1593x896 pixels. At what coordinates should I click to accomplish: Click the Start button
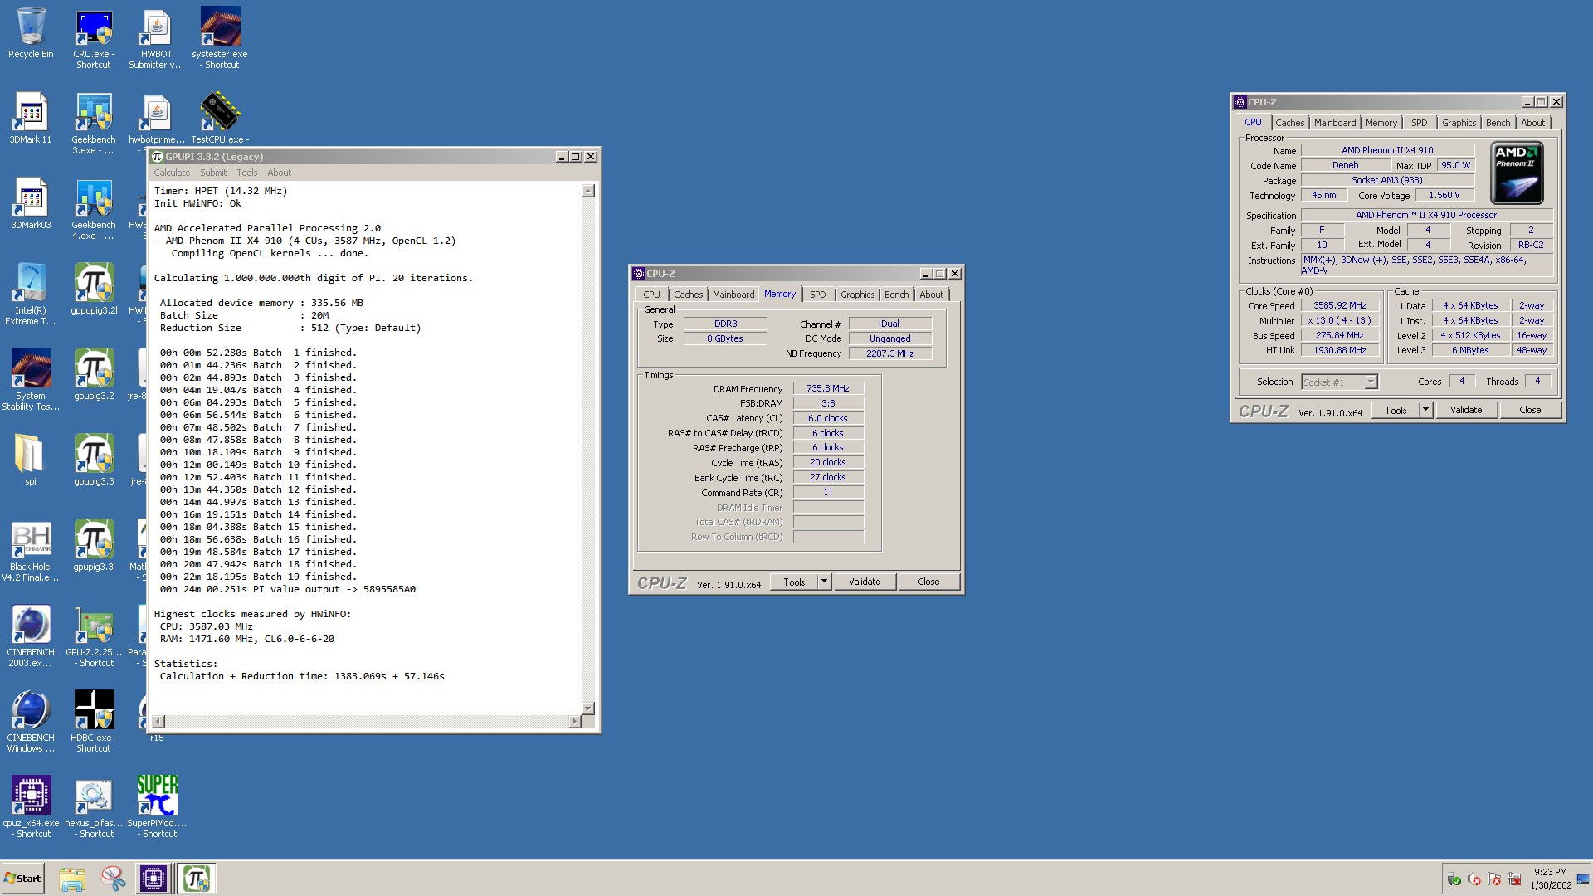point(23,879)
